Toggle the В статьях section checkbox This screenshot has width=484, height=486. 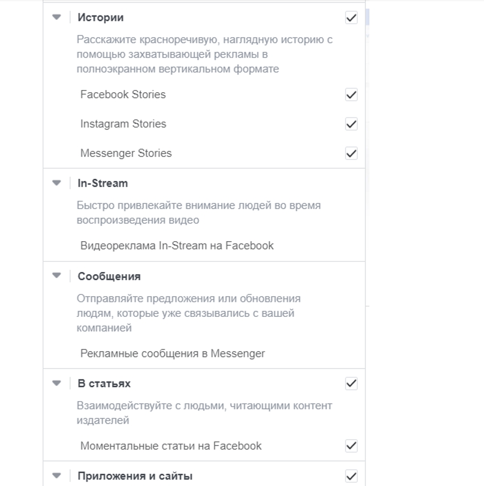point(351,384)
